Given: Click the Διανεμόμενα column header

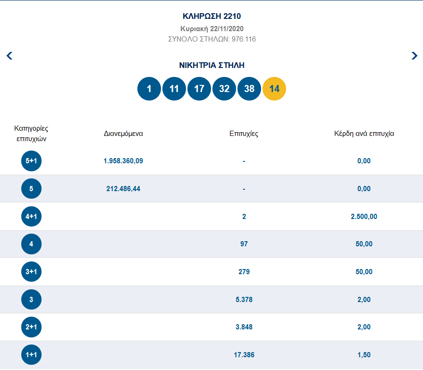Looking at the screenshot, I should (x=123, y=134).
